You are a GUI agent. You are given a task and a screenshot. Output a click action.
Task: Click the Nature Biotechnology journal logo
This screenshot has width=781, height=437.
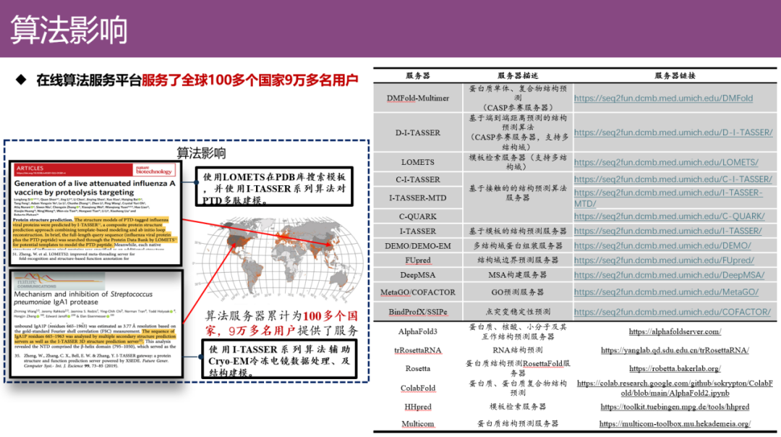154,170
